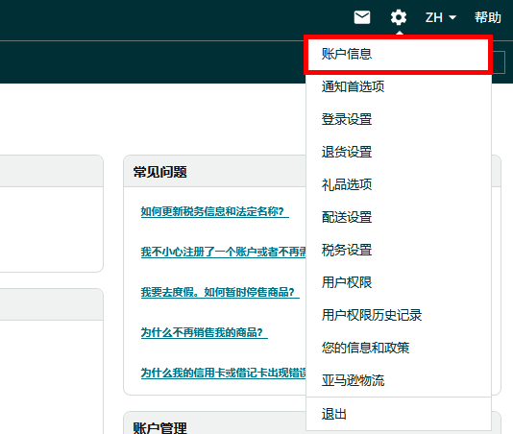Choose 通知首选项 menu entry
The height and width of the screenshot is (434, 513).
[x=399, y=86]
